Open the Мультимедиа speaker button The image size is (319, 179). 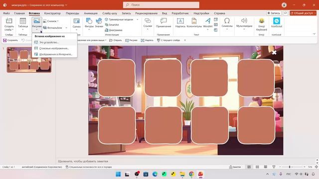[244, 24]
